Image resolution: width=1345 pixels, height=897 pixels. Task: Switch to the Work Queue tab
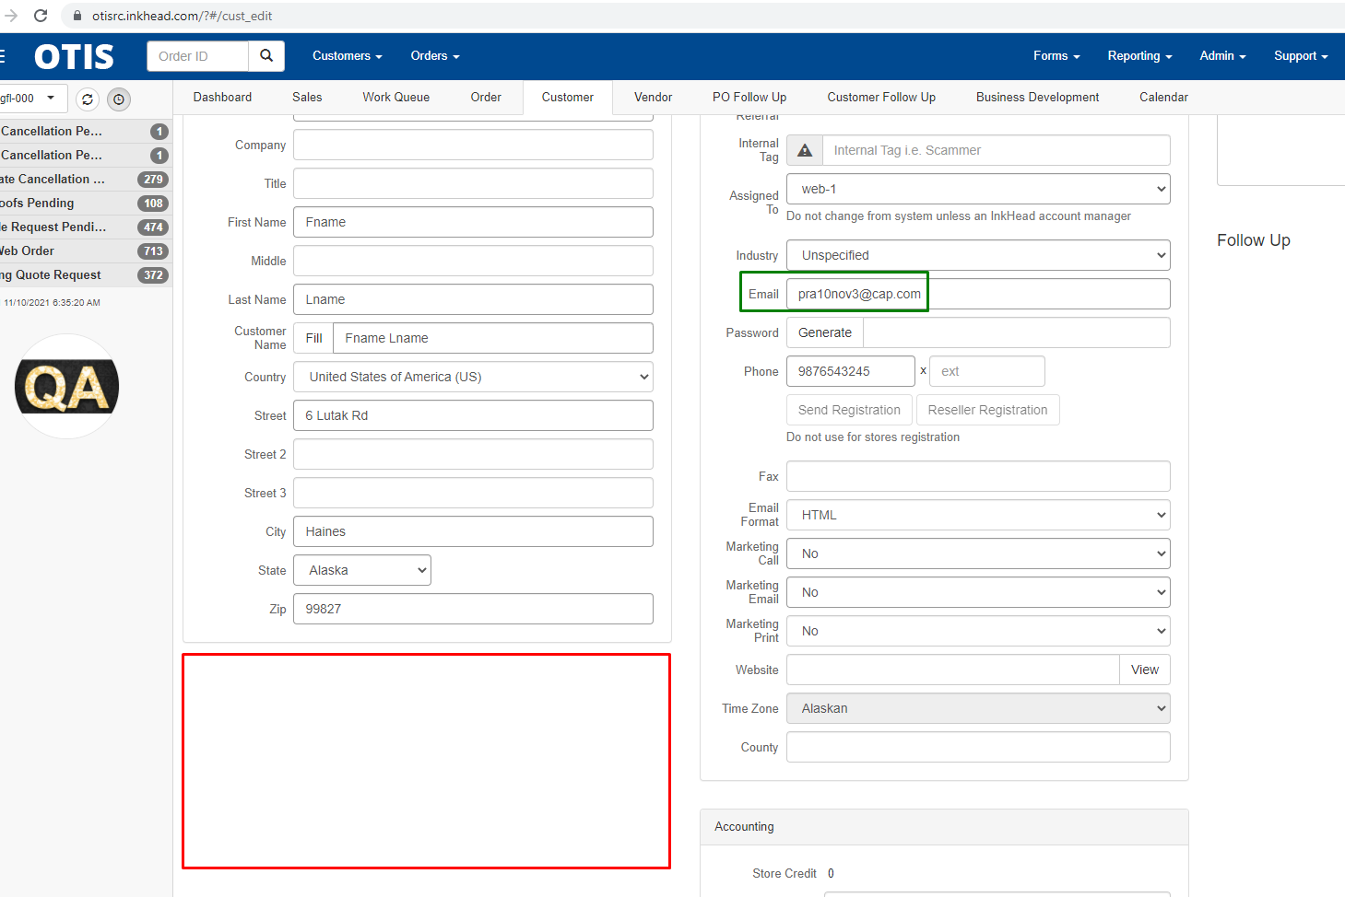tap(395, 98)
